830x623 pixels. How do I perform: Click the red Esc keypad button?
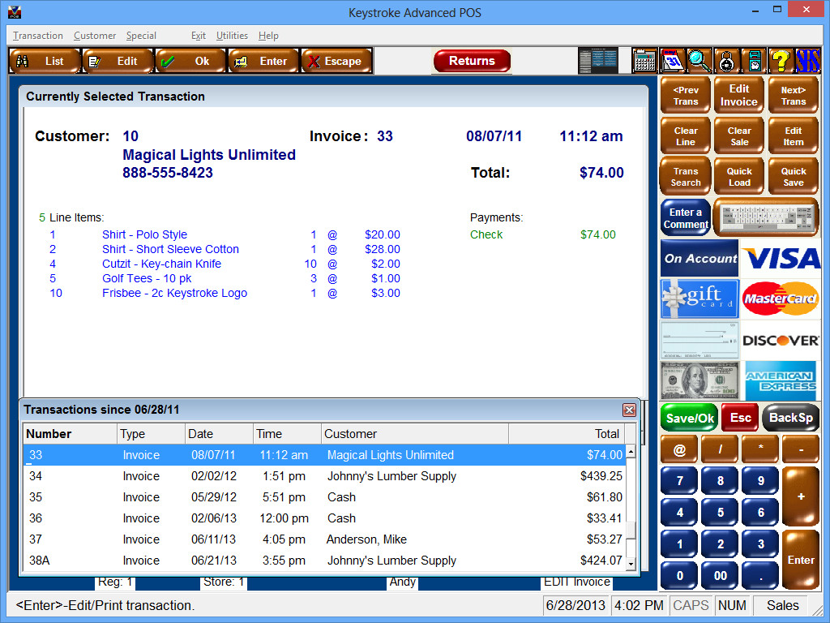740,418
